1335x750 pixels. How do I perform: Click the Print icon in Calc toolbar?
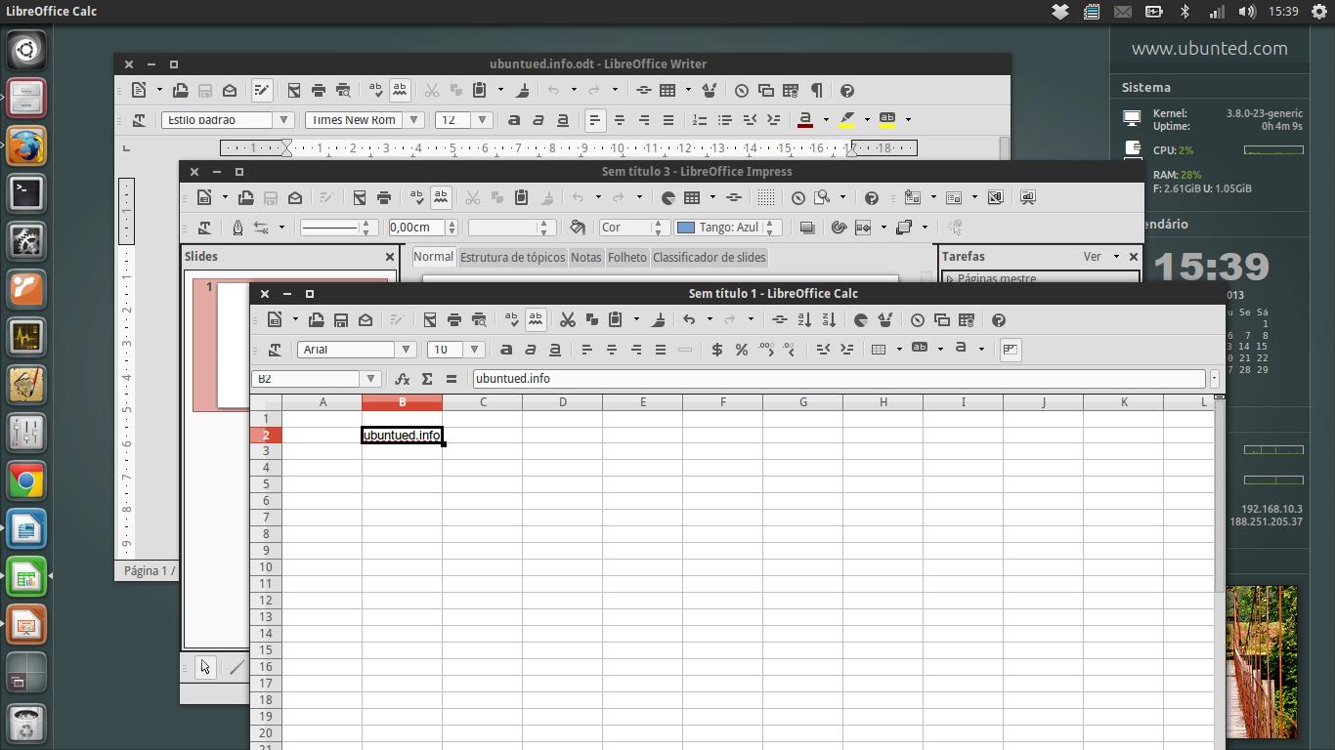(454, 320)
